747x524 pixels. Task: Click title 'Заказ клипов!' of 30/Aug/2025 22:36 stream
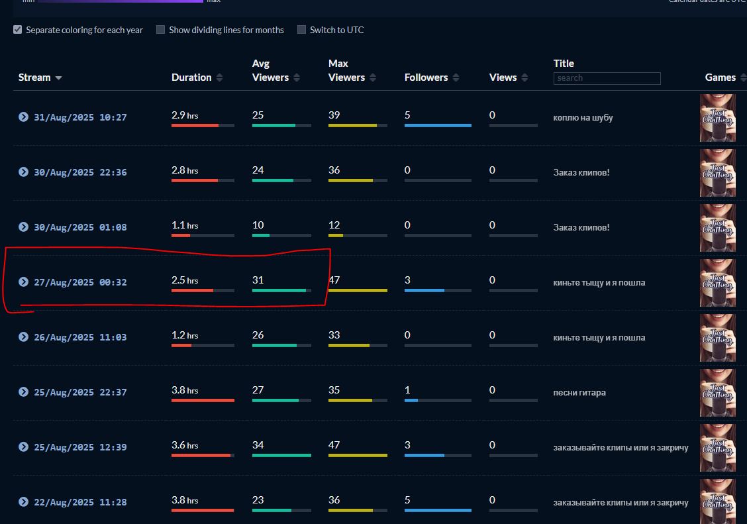pyautogui.click(x=581, y=172)
